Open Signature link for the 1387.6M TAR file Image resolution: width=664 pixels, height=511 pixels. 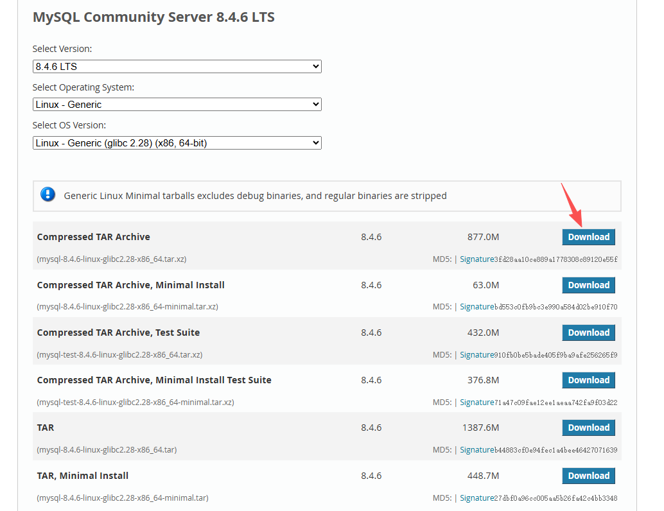click(477, 449)
